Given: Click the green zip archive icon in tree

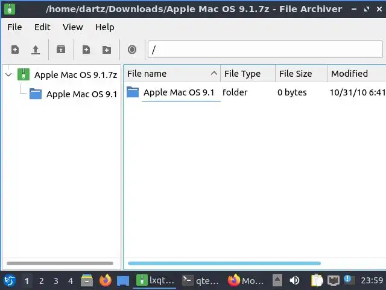Looking at the screenshot, I should tap(24, 74).
